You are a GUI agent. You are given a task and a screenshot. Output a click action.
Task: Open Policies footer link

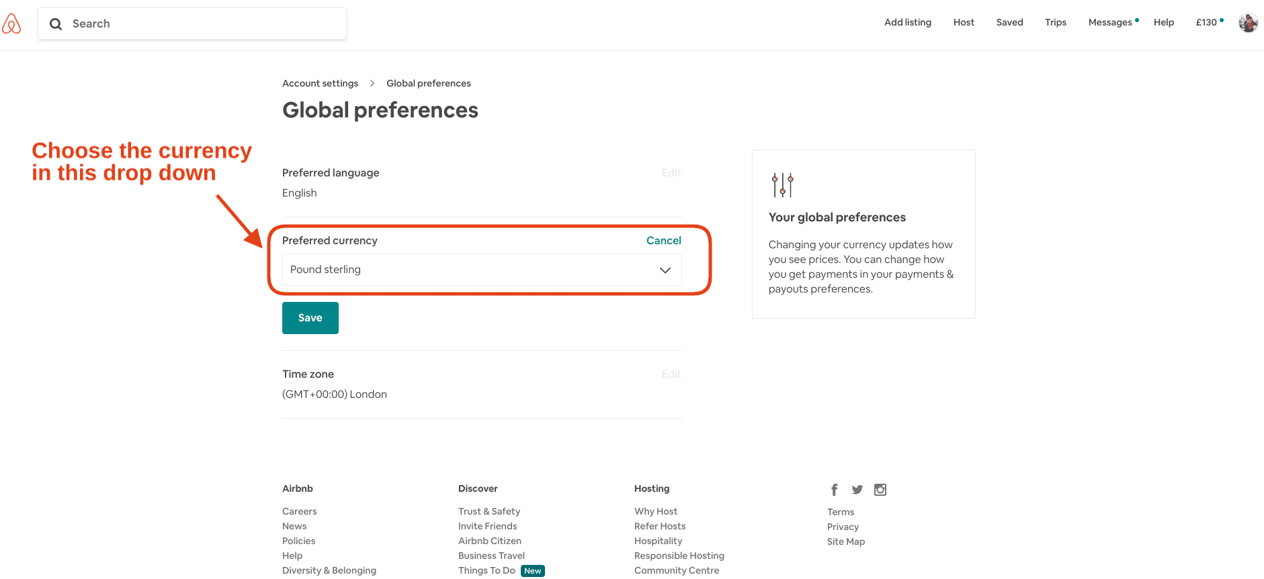tap(299, 541)
